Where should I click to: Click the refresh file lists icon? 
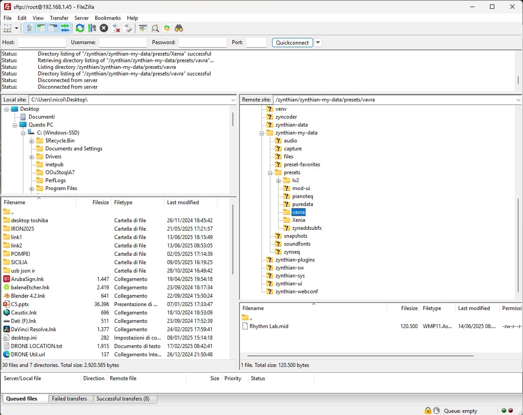(x=80, y=28)
